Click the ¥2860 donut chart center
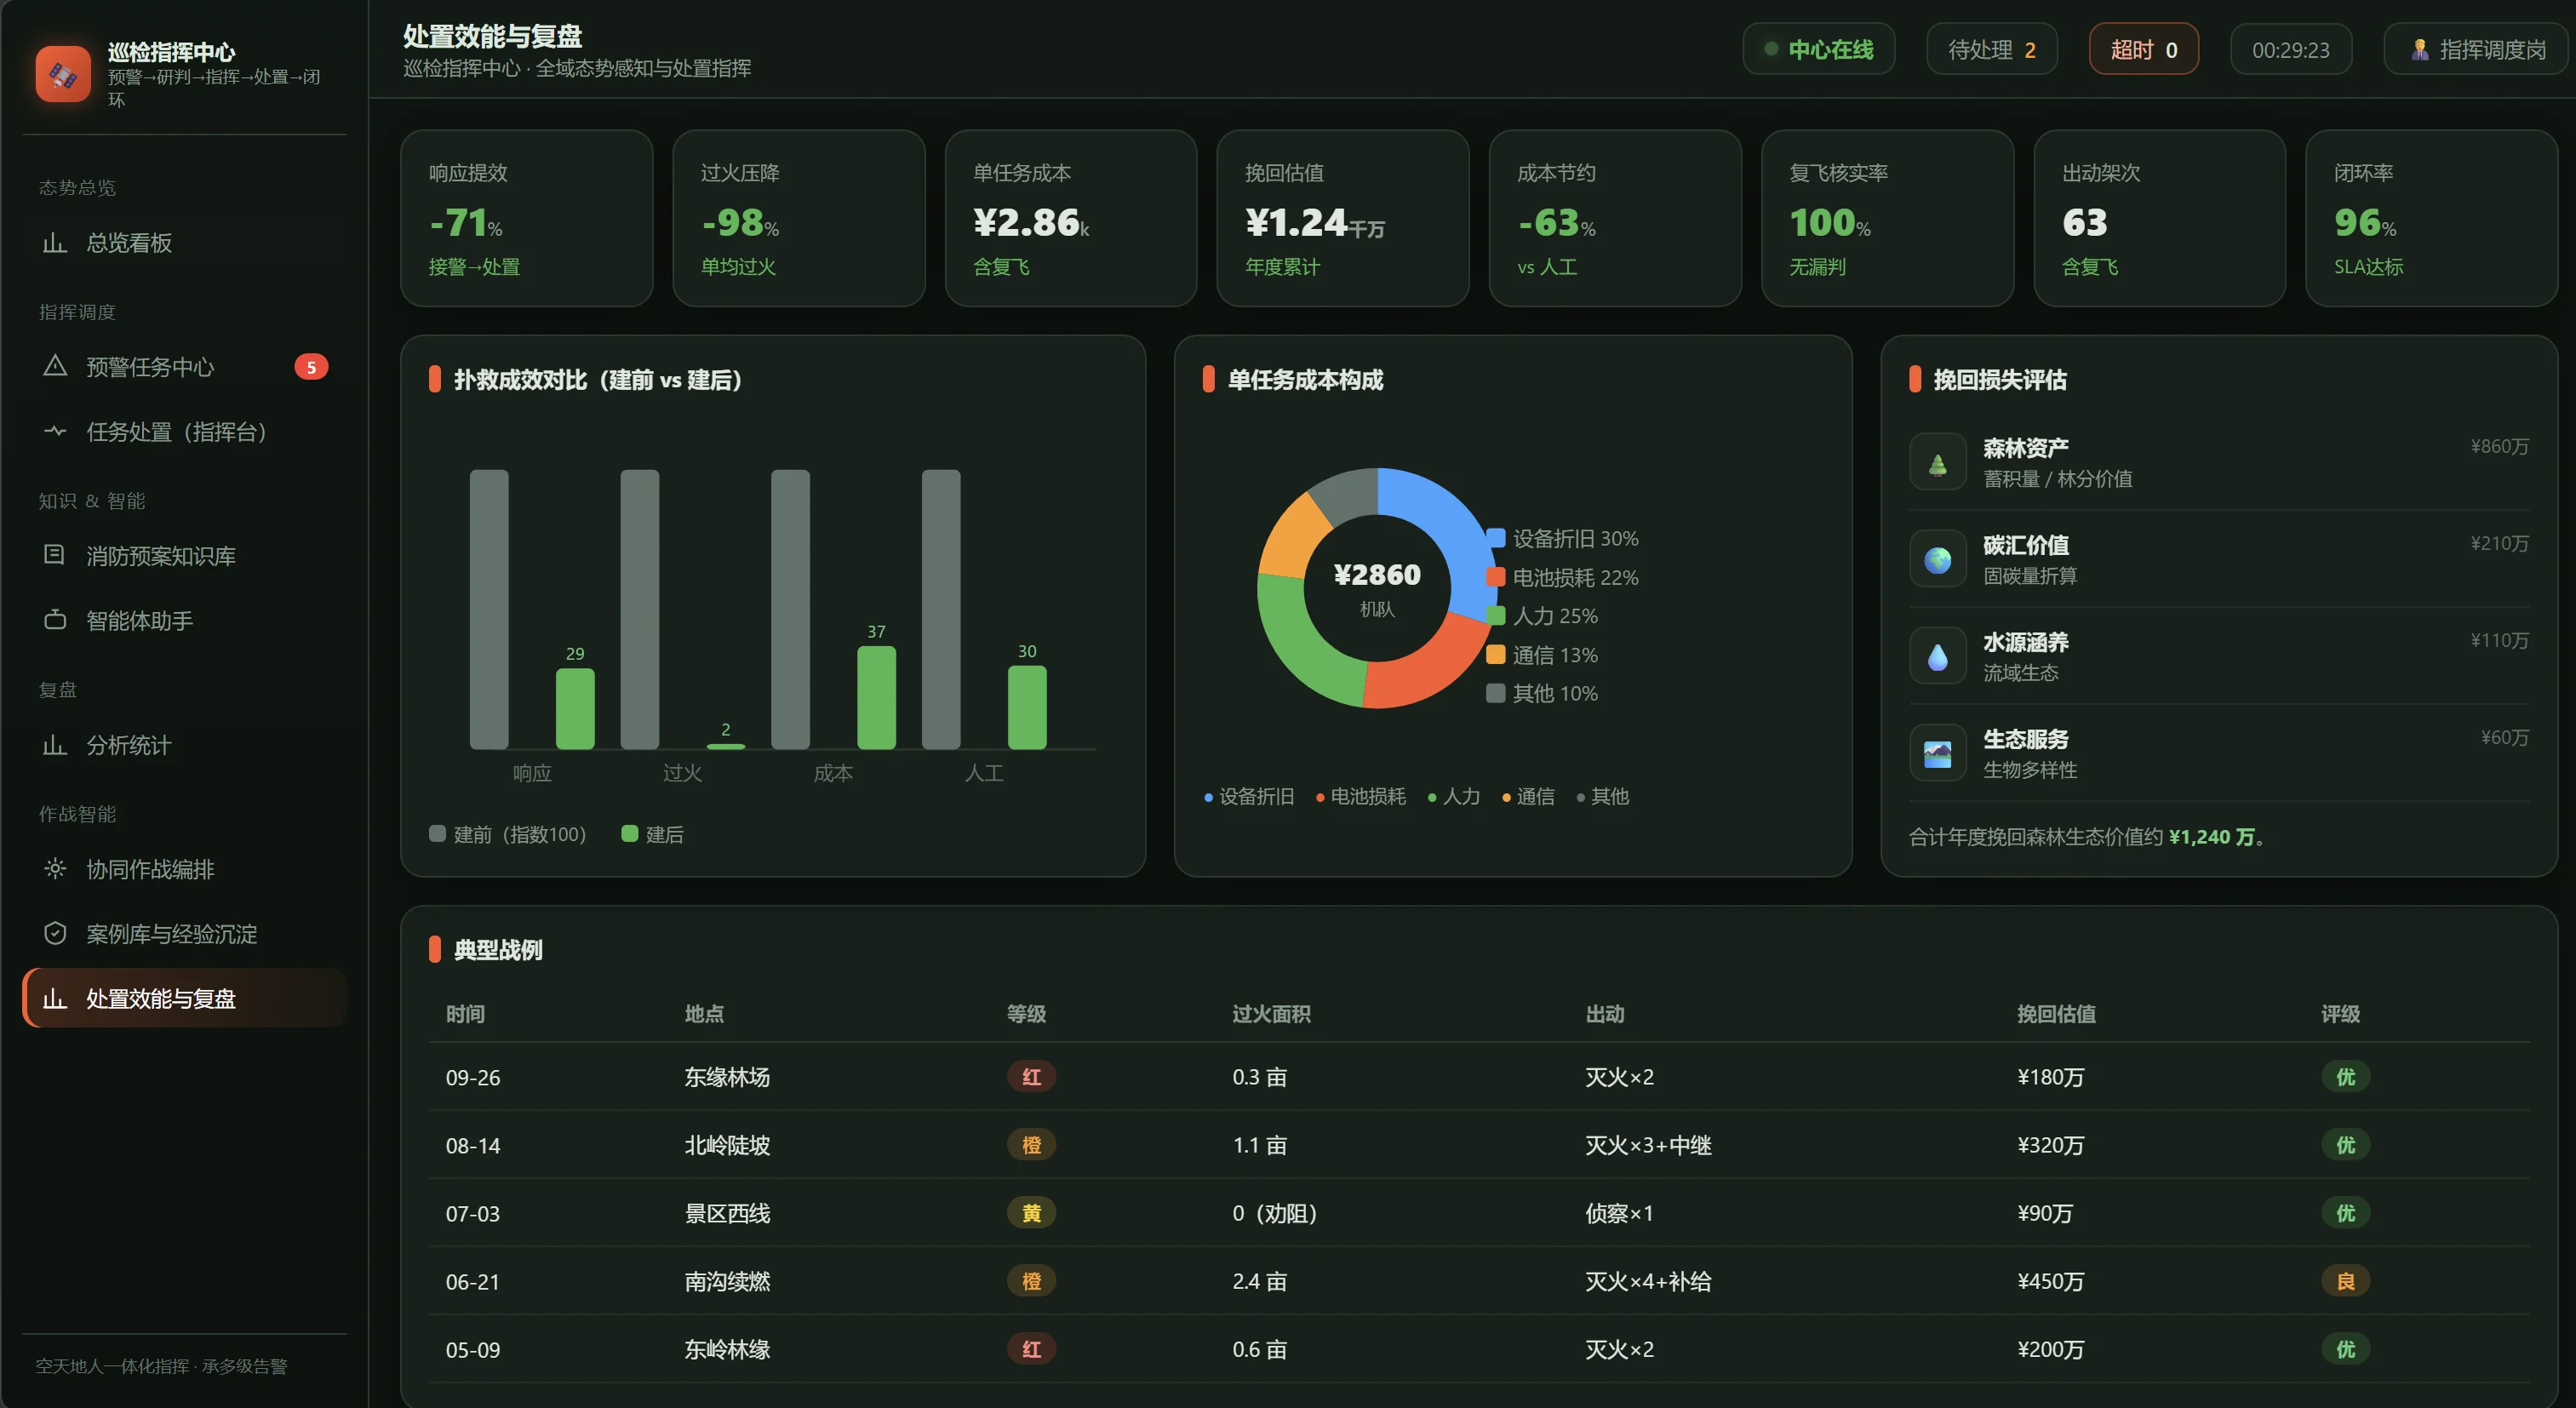Screen dimensions: 2576x1408 click(x=1377, y=587)
